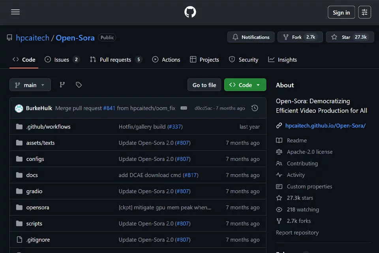Open the opensora folder
379x253 pixels.
coord(38,208)
